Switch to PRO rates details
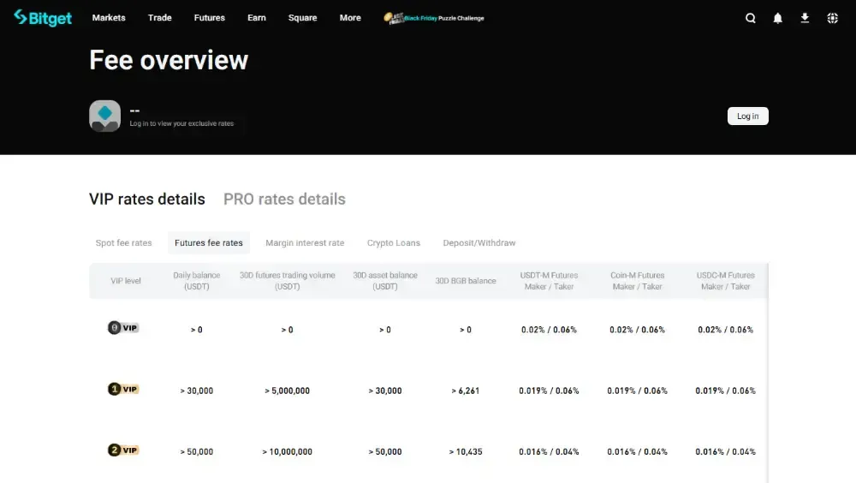 click(x=284, y=200)
